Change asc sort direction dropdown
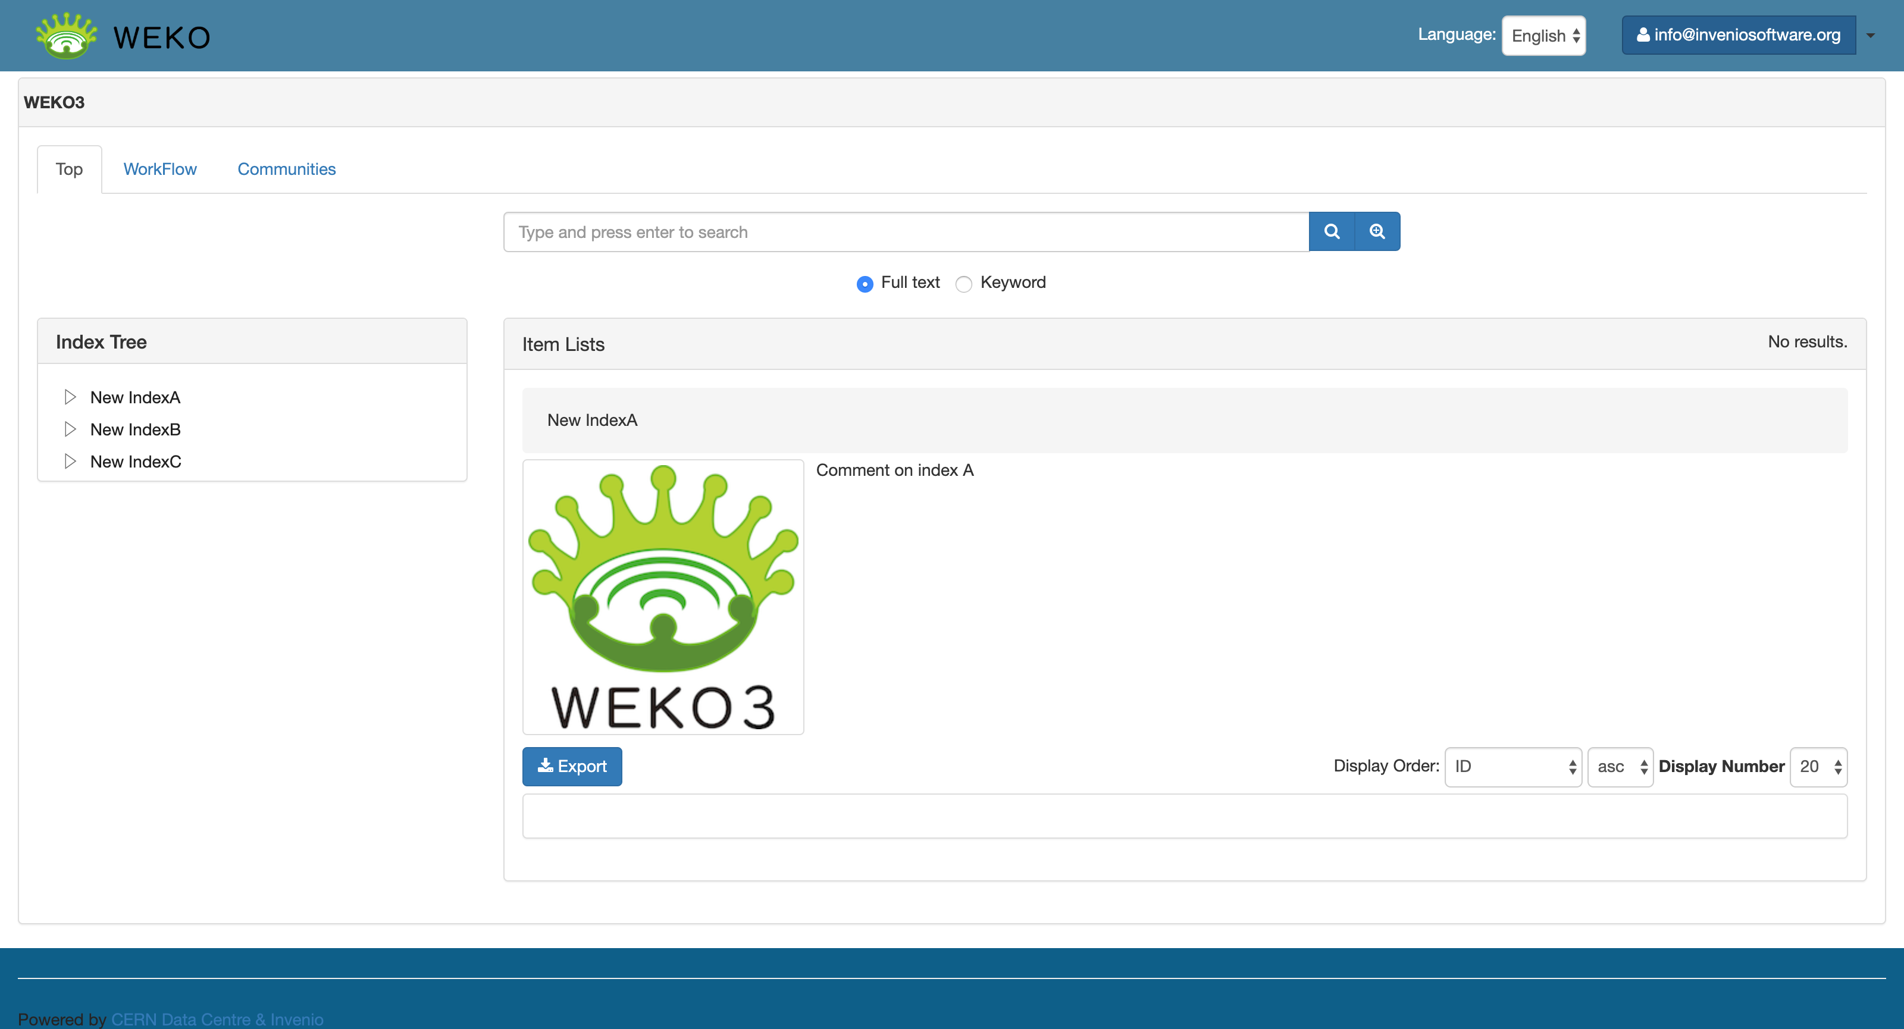The width and height of the screenshot is (1904, 1029). coord(1620,767)
